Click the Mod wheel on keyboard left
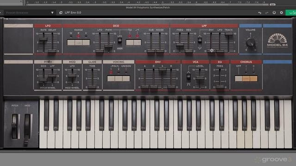 27,129
